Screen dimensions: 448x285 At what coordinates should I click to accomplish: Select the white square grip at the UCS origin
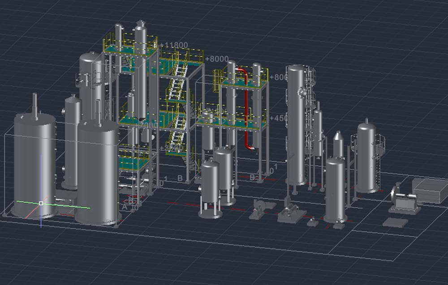tap(41, 204)
